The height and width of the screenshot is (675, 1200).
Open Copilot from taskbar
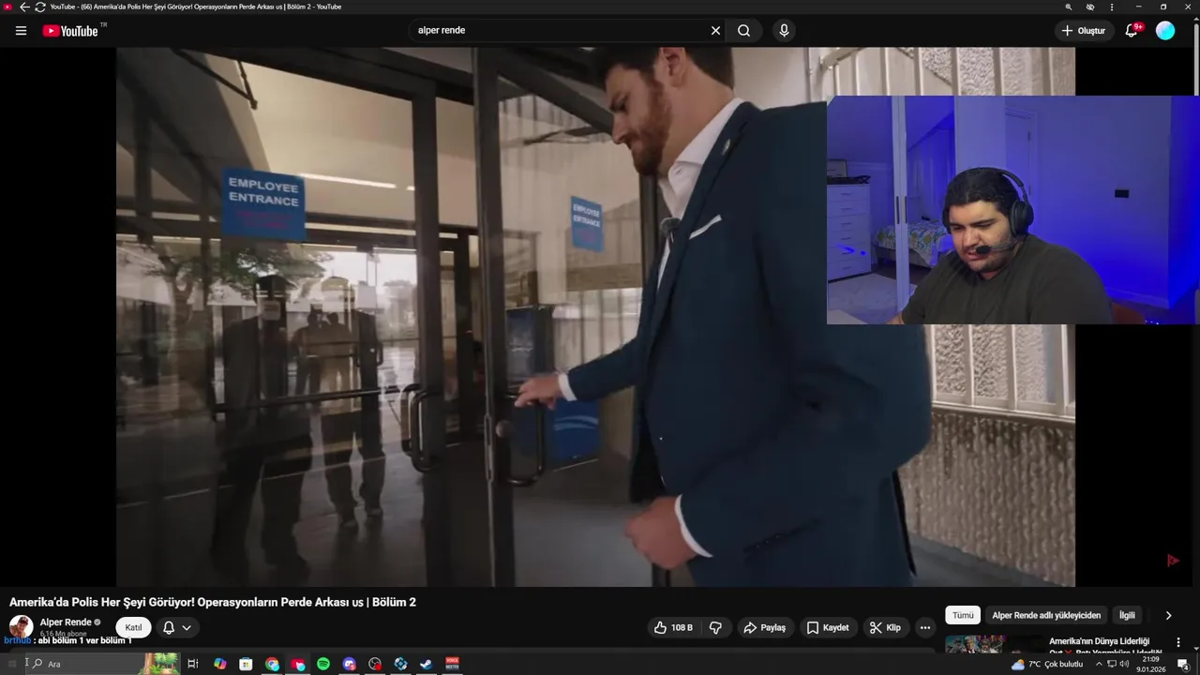220,664
